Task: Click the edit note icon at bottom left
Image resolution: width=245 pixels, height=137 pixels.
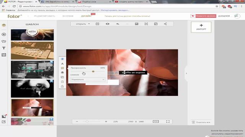Action: [4, 122]
